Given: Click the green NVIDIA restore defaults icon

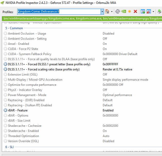Looking at the screenshot, I should pos(124,11).
